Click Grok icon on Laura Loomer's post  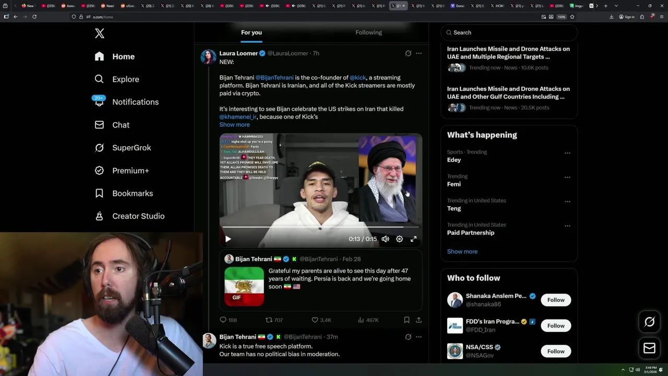click(x=408, y=53)
